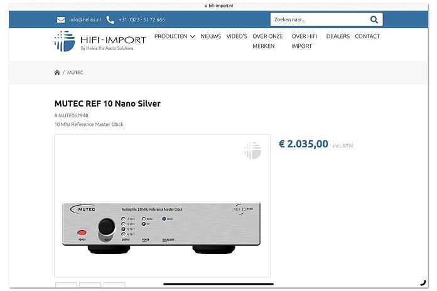Click the price '€ 2.035,00'
The width and height of the screenshot is (437, 291).
(303, 144)
